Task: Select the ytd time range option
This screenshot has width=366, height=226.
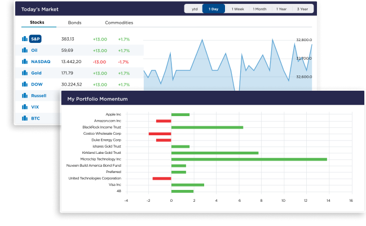Action: coord(195,9)
